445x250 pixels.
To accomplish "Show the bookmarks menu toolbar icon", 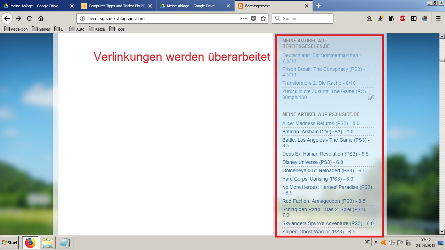I will [x=369, y=18].
